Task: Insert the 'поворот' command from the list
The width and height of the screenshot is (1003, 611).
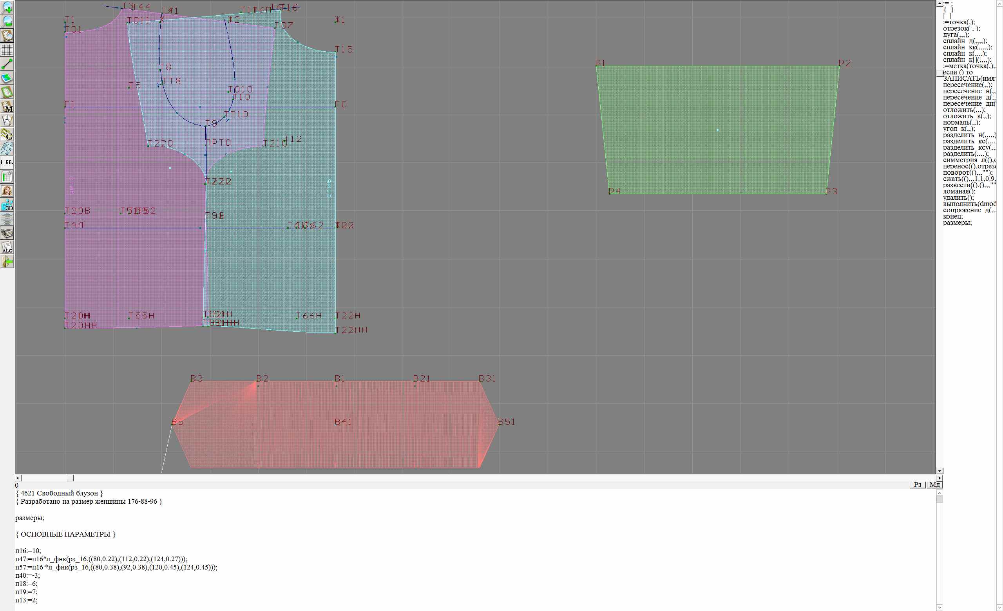Action: (x=967, y=172)
